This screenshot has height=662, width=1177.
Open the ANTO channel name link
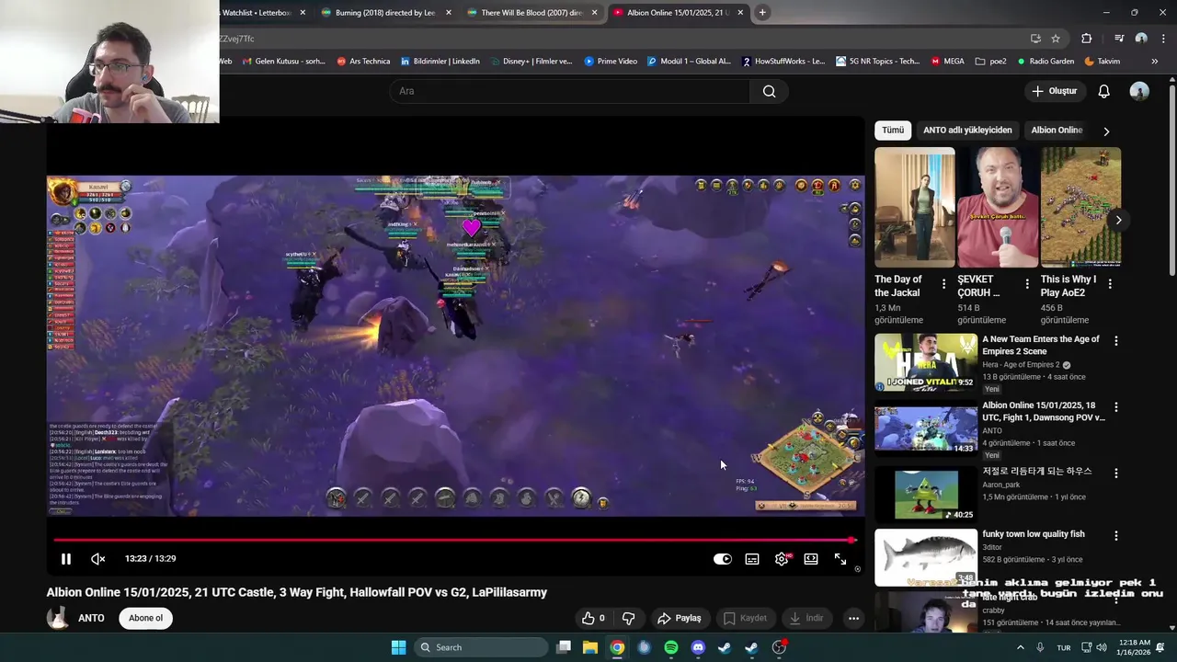pyautogui.click(x=91, y=618)
